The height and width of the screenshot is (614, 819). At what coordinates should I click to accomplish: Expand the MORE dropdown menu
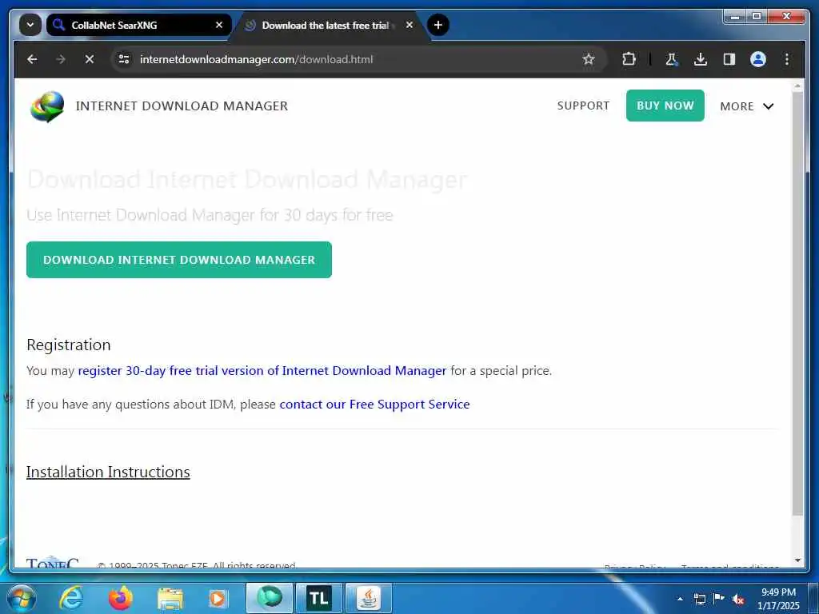(747, 106)
